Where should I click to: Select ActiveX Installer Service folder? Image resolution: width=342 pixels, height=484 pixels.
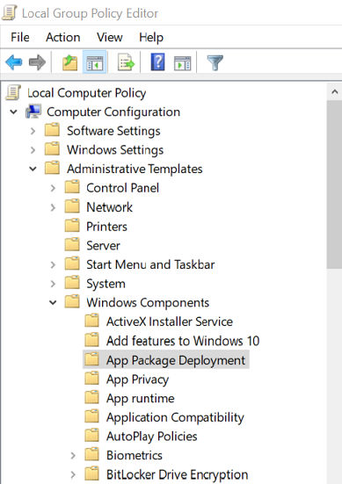pyautogui.click(x=170, y=321)
